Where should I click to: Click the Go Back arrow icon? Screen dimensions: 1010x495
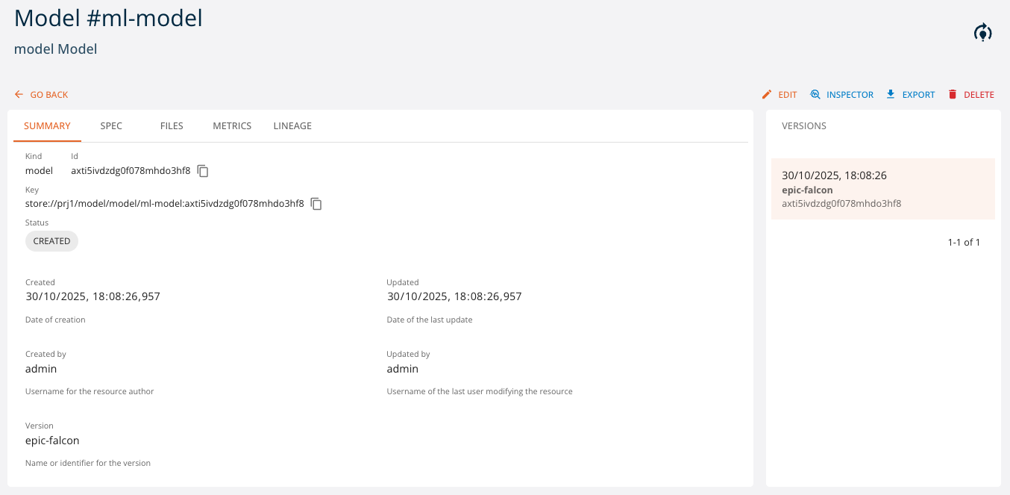[19, 95]
